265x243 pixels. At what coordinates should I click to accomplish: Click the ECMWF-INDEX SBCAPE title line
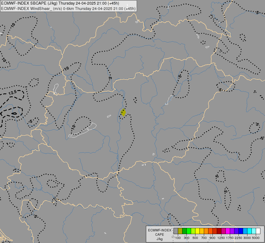pos(60,3)
